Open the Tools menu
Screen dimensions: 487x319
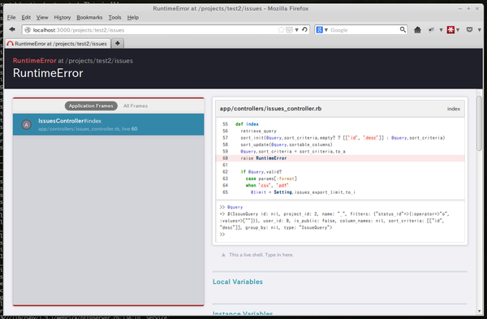[114, 17]
